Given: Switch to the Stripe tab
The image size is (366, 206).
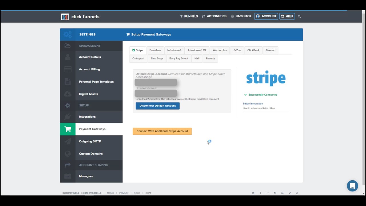Looking at the screenshot, I should [x=138, y=50].
